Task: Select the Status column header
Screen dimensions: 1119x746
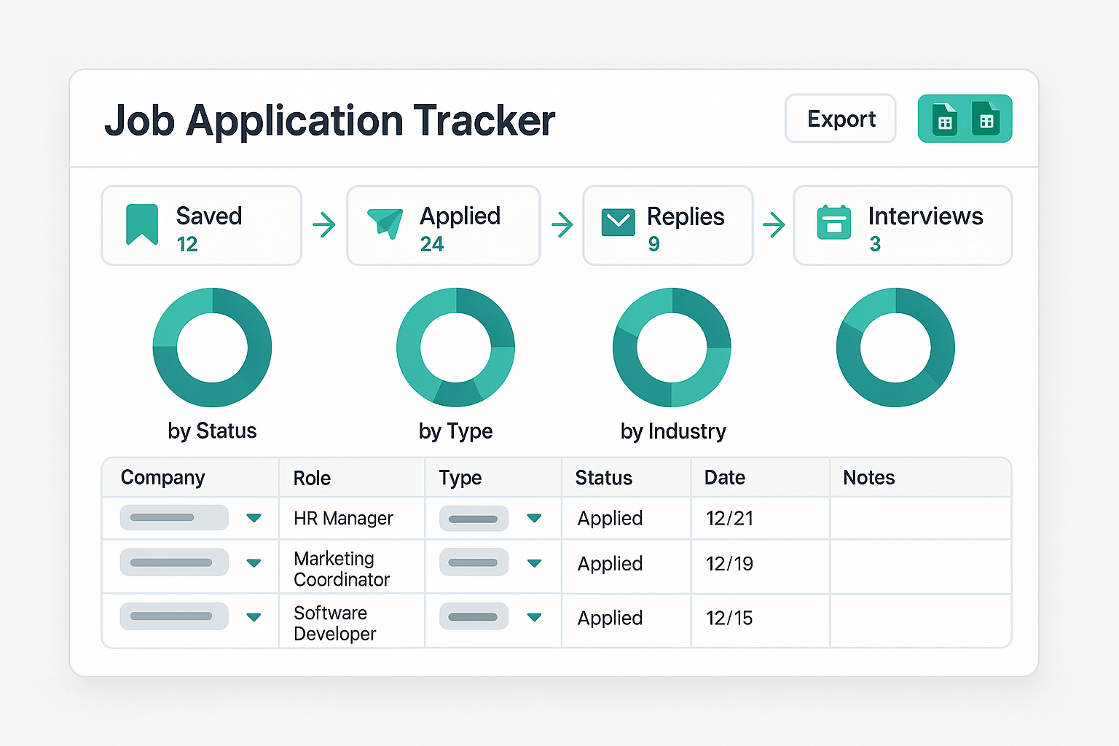Action: coord(603,478)
